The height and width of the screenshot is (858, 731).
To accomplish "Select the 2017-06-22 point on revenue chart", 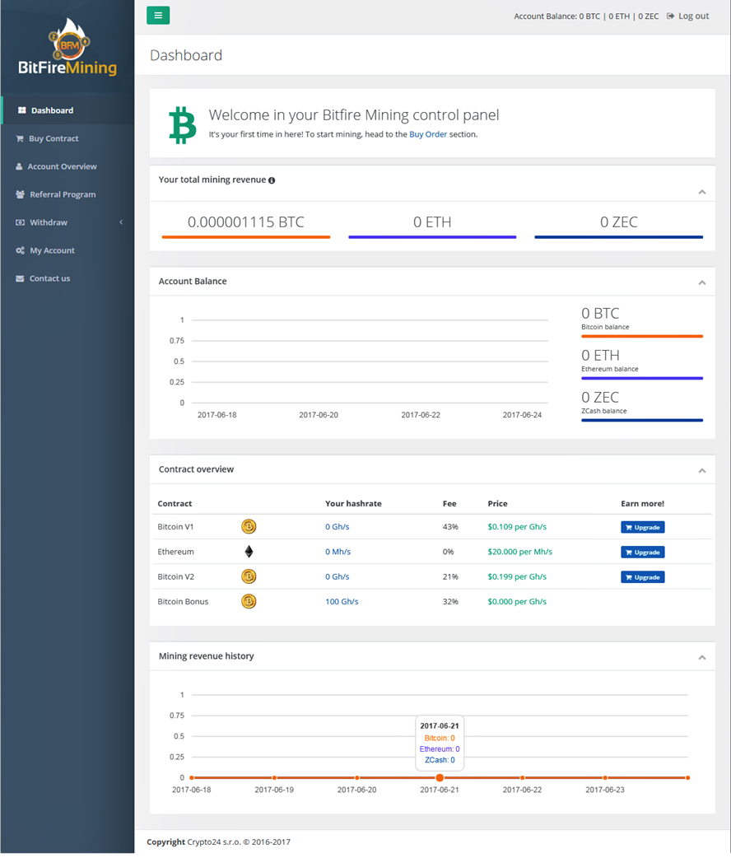I will (523, 777).
